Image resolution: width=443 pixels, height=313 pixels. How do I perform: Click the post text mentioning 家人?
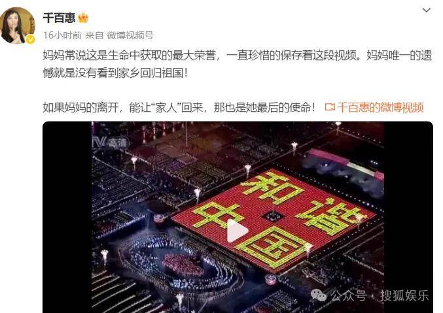point(179,108)
